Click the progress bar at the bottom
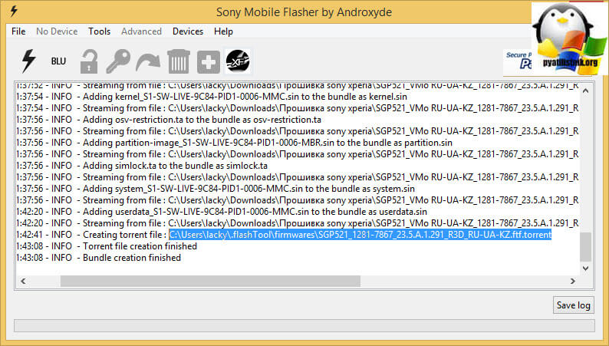Screen dimensions: 609x346 [x=304, y=326]
